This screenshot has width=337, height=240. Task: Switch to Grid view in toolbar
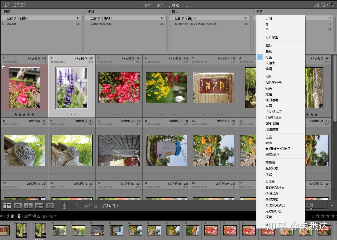pyautogui.click(x=7, y=206)
